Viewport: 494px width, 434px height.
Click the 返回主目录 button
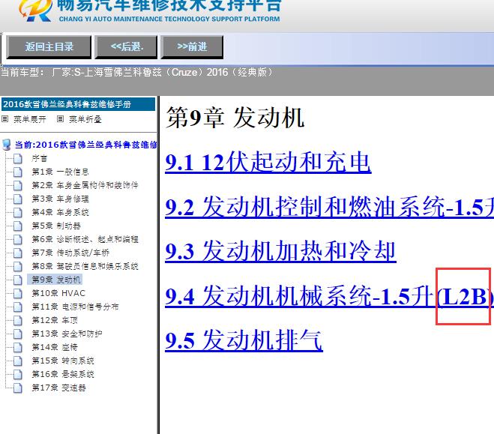(x=49, y=47)
